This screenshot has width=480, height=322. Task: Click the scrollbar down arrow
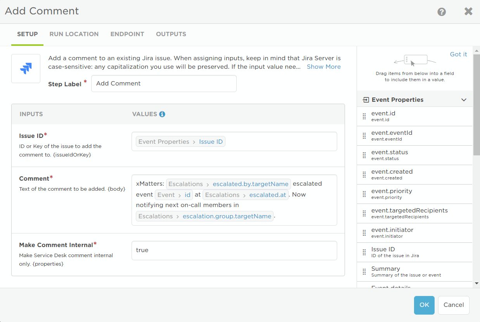[x=477, y=284]
